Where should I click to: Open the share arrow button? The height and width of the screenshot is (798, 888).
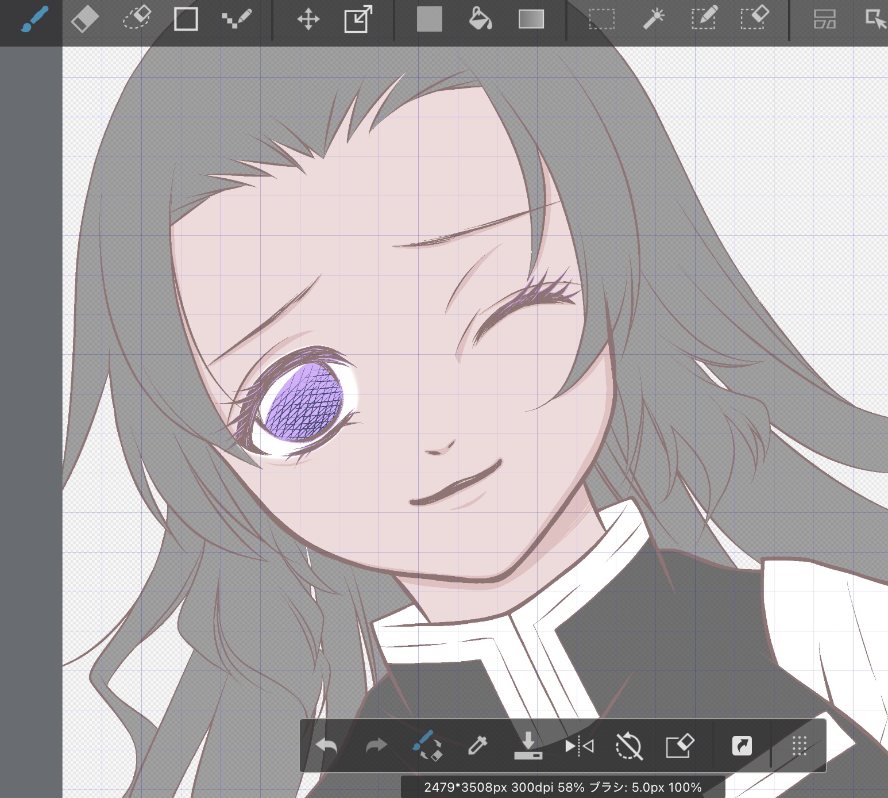[x=742, y=746]
